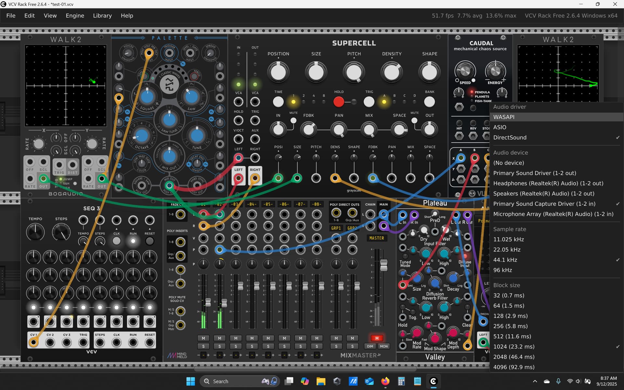Select the ASIO driver option
This screenshot has height=390, width=624.
[500, 127]
